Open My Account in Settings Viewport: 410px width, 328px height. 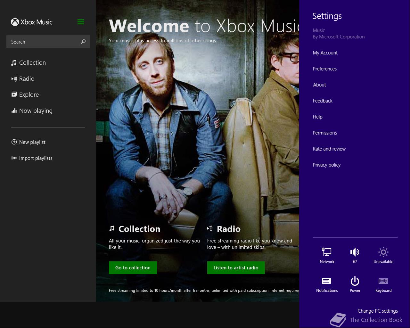tap(325, 53)
